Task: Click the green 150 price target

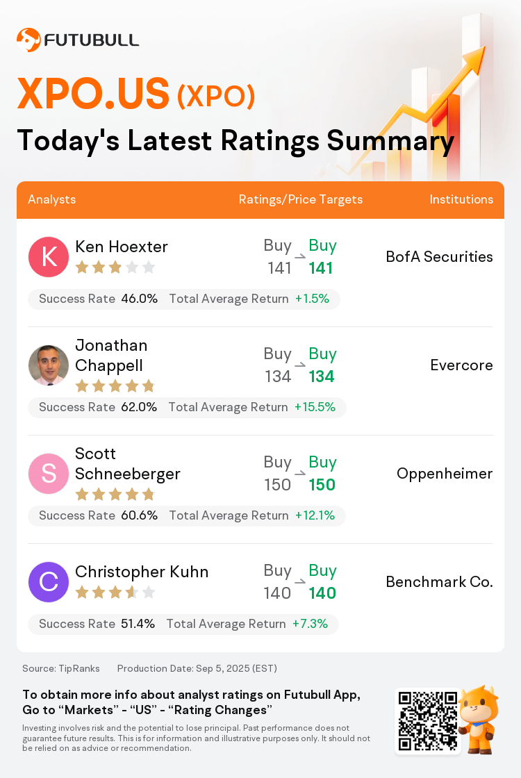Action: coord(322,485)
